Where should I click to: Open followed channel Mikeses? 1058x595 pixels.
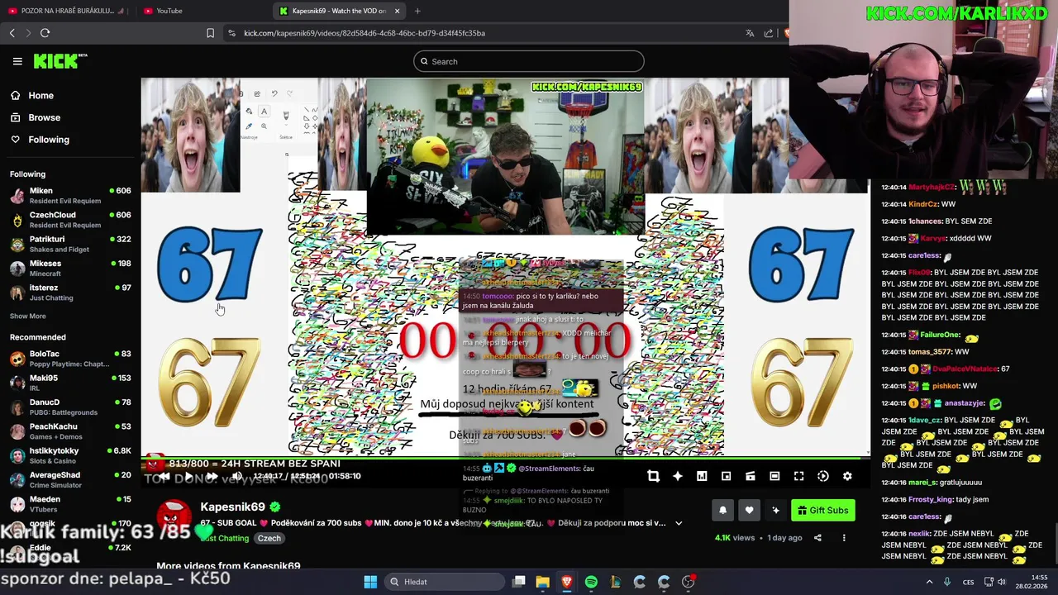70,268
